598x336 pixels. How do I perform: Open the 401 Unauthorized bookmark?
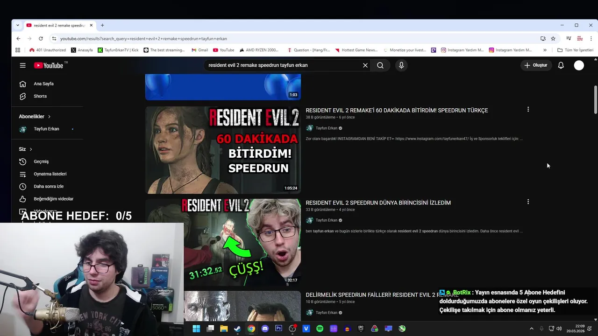[47, 50]
